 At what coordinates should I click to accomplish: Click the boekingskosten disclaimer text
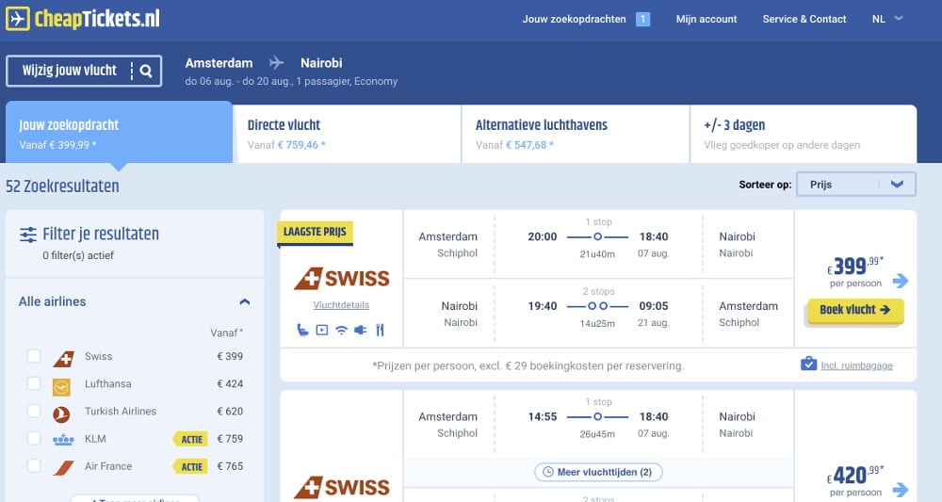point(528,365)
